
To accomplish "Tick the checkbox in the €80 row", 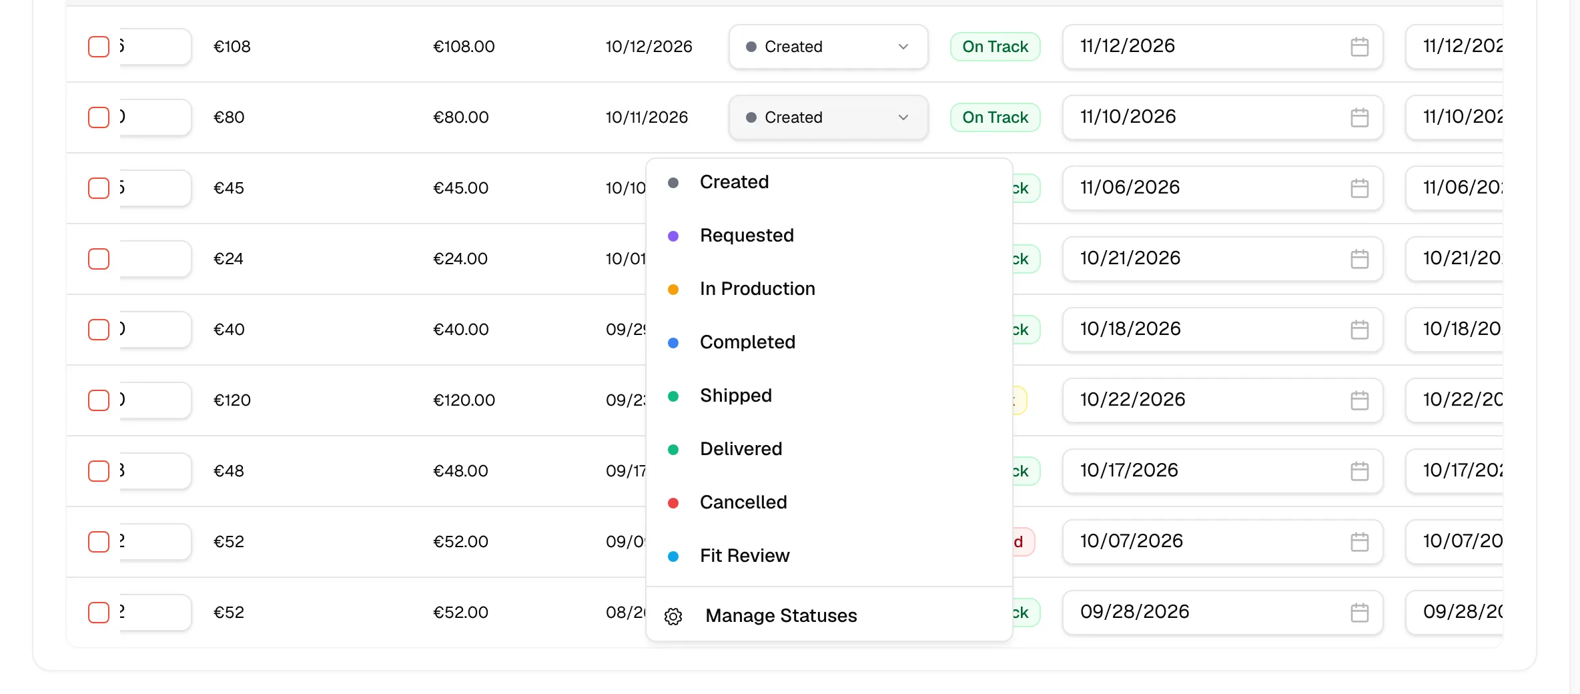I will click(99, 117).
